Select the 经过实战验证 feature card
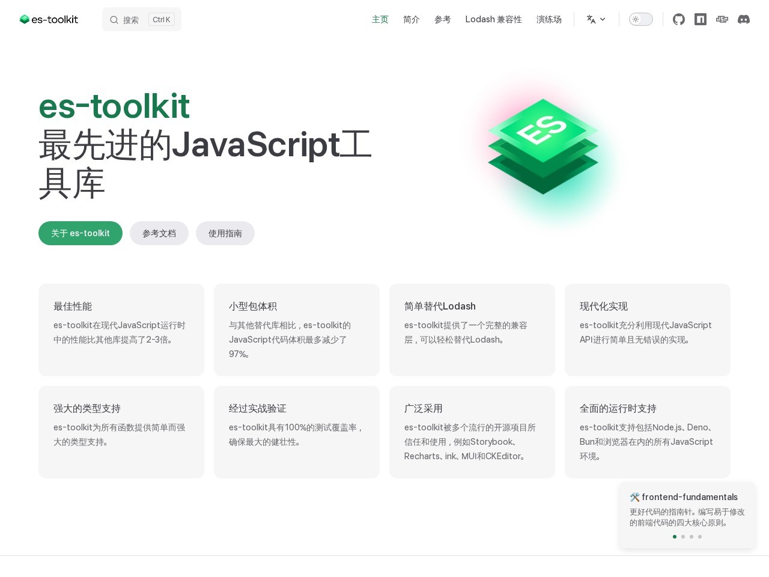Image resolution: width=769 pixels, height=577 pixels. click(x=297, y=432)
